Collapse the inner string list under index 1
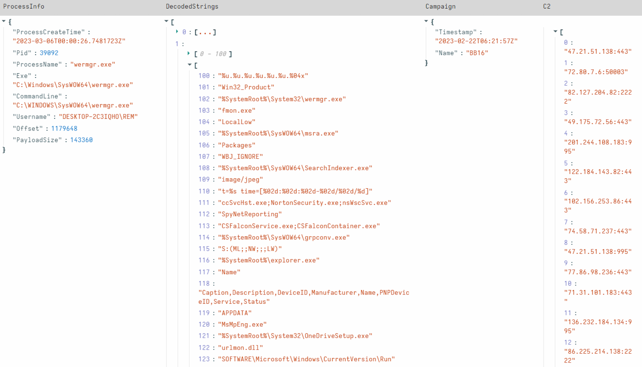Image resolution: width=642 pixels, height=367 pixels. tap(190, 65)
